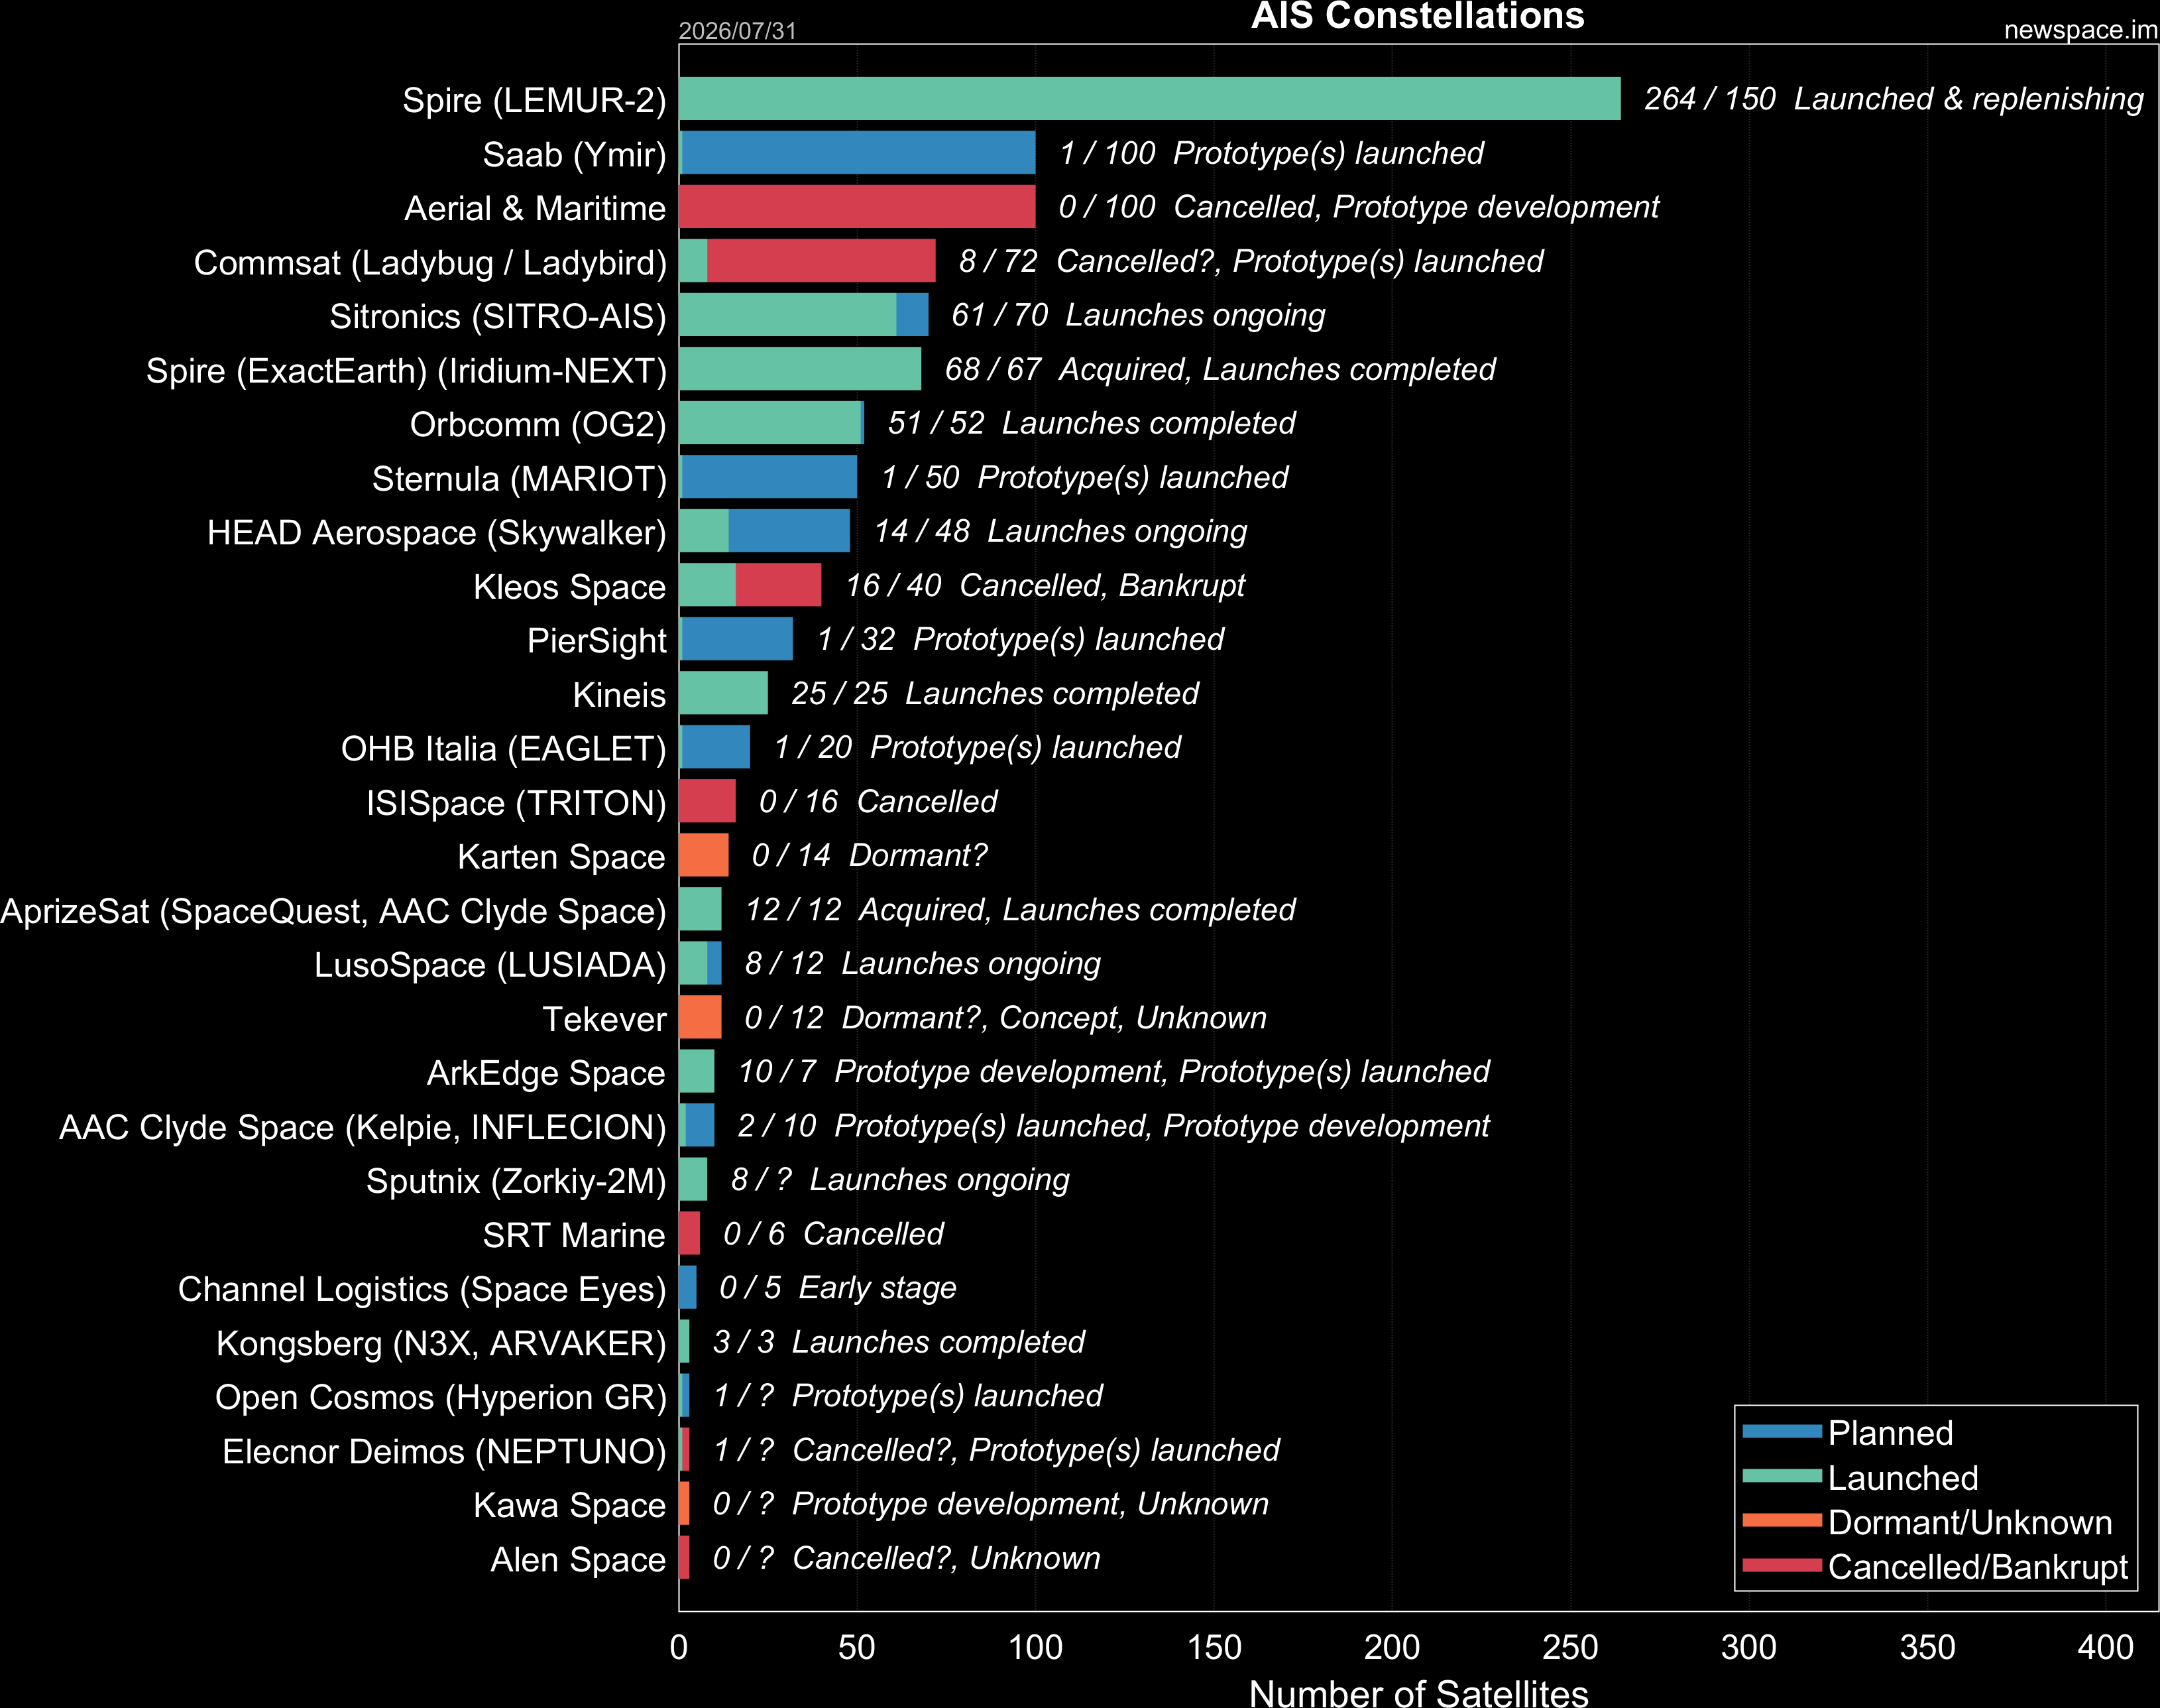The image size is (2160, 1708).
Task: Select the 'PierSight' row label
Action: pyautogui.click(x=597, y=640)
